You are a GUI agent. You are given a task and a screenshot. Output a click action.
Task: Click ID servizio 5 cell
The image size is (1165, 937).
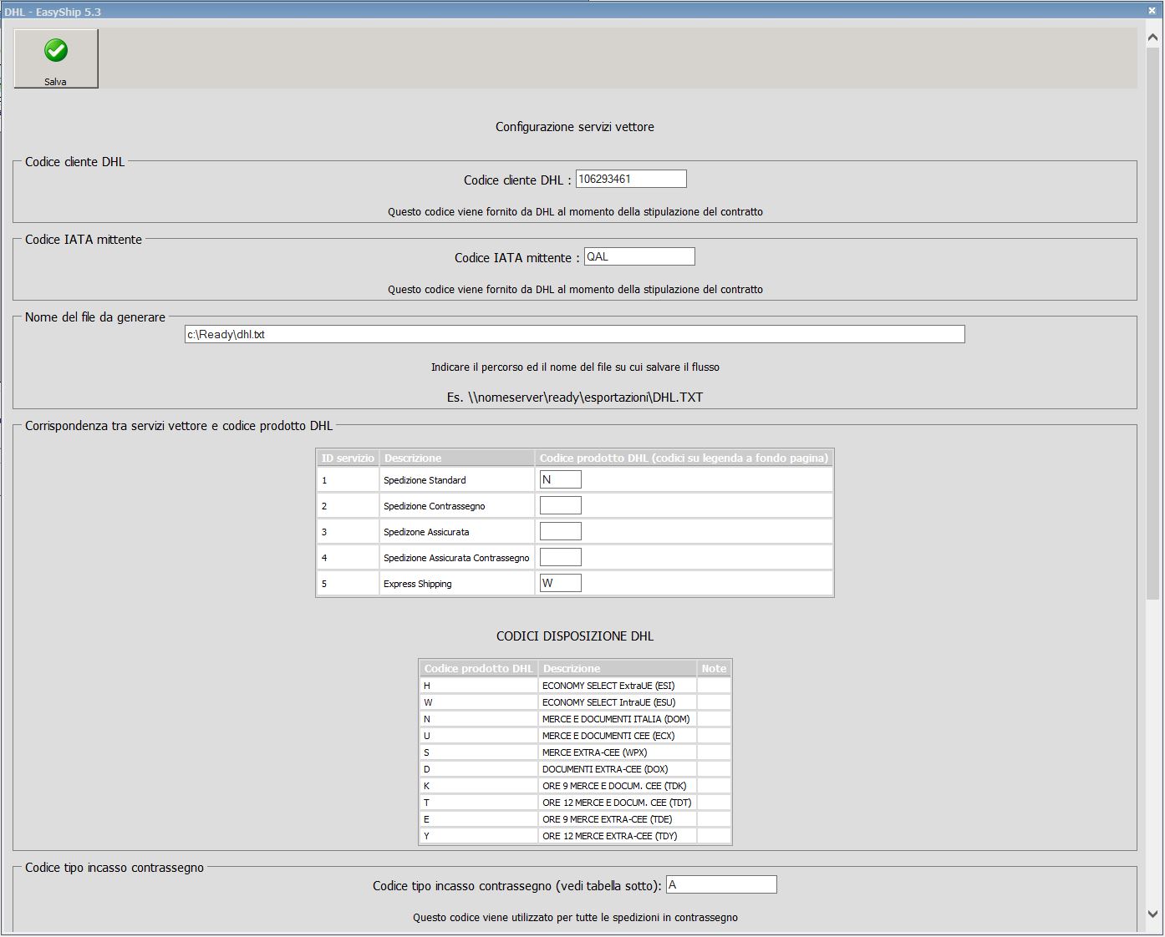pos(348,584)
